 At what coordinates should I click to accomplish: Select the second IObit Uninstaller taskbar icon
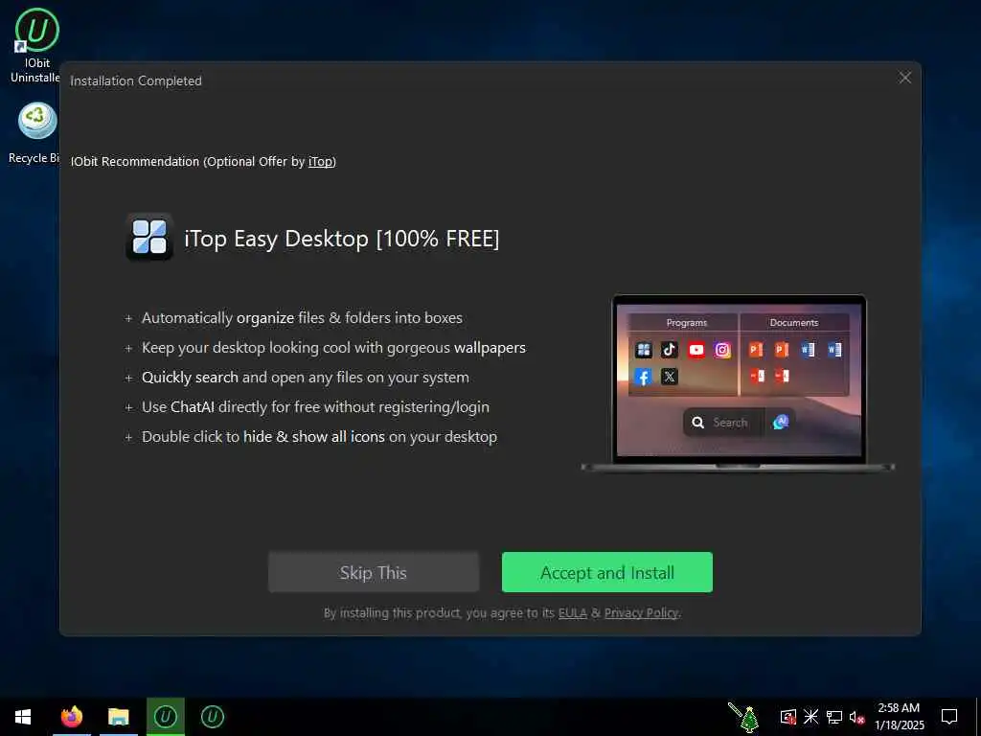pos(212,717)
